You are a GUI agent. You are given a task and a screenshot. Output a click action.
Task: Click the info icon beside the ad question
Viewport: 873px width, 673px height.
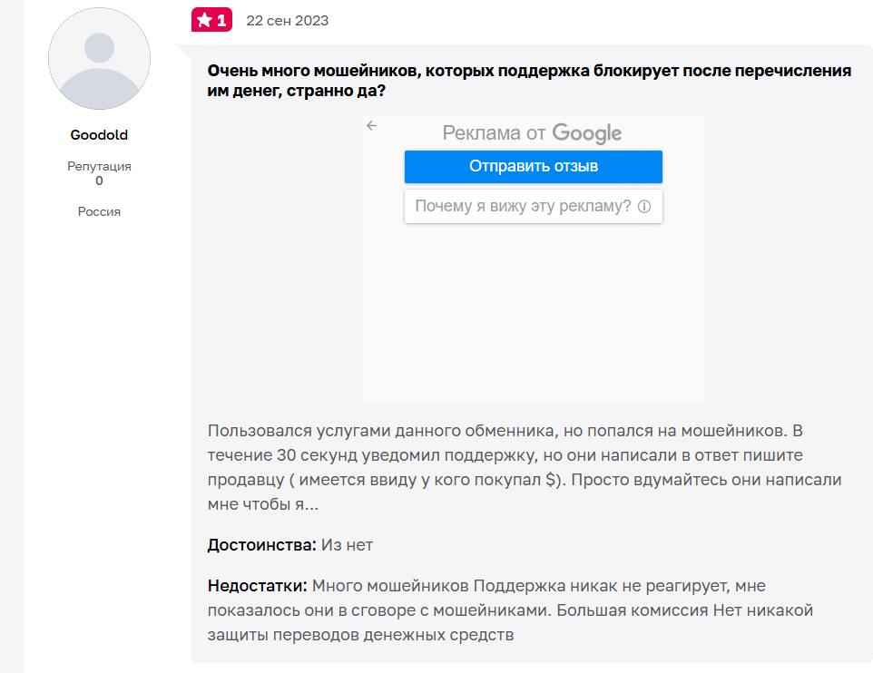pyautogui.click(x=644, y=207)
